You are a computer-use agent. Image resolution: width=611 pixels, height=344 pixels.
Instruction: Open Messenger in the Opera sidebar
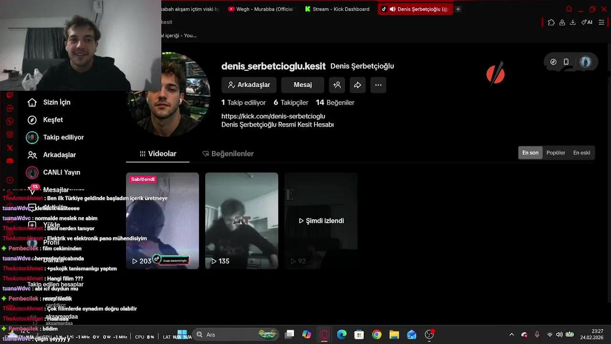[10, 108]
